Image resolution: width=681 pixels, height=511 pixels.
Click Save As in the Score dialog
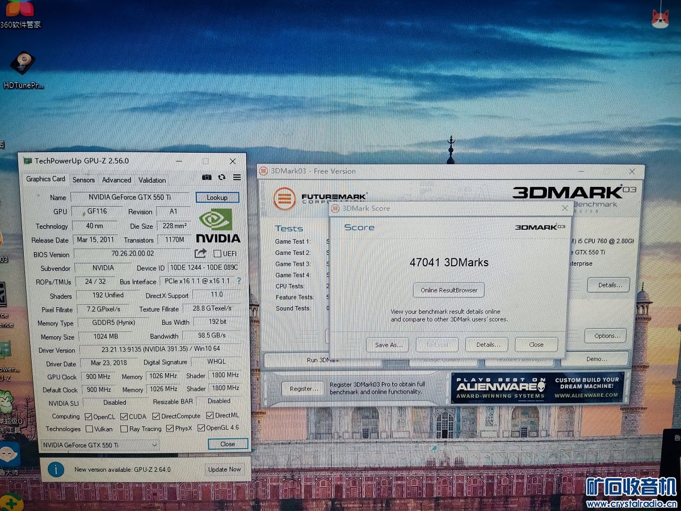click(x=389, y=345)
